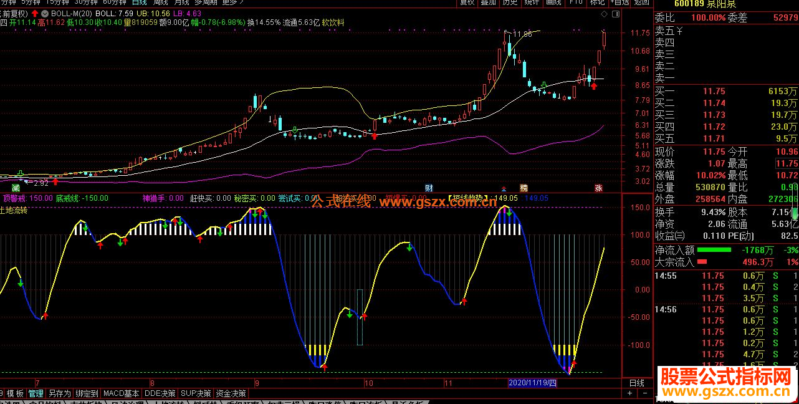
Task: Click the 另存为 save-as tab
Action: coord(60,393)
